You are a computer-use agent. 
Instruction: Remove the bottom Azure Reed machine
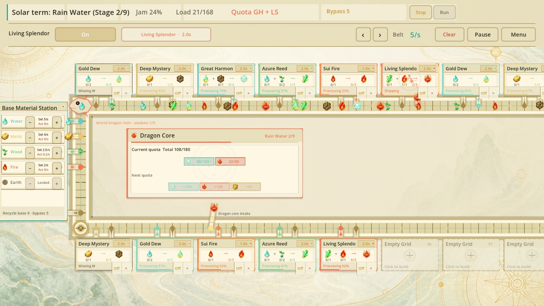310,268
